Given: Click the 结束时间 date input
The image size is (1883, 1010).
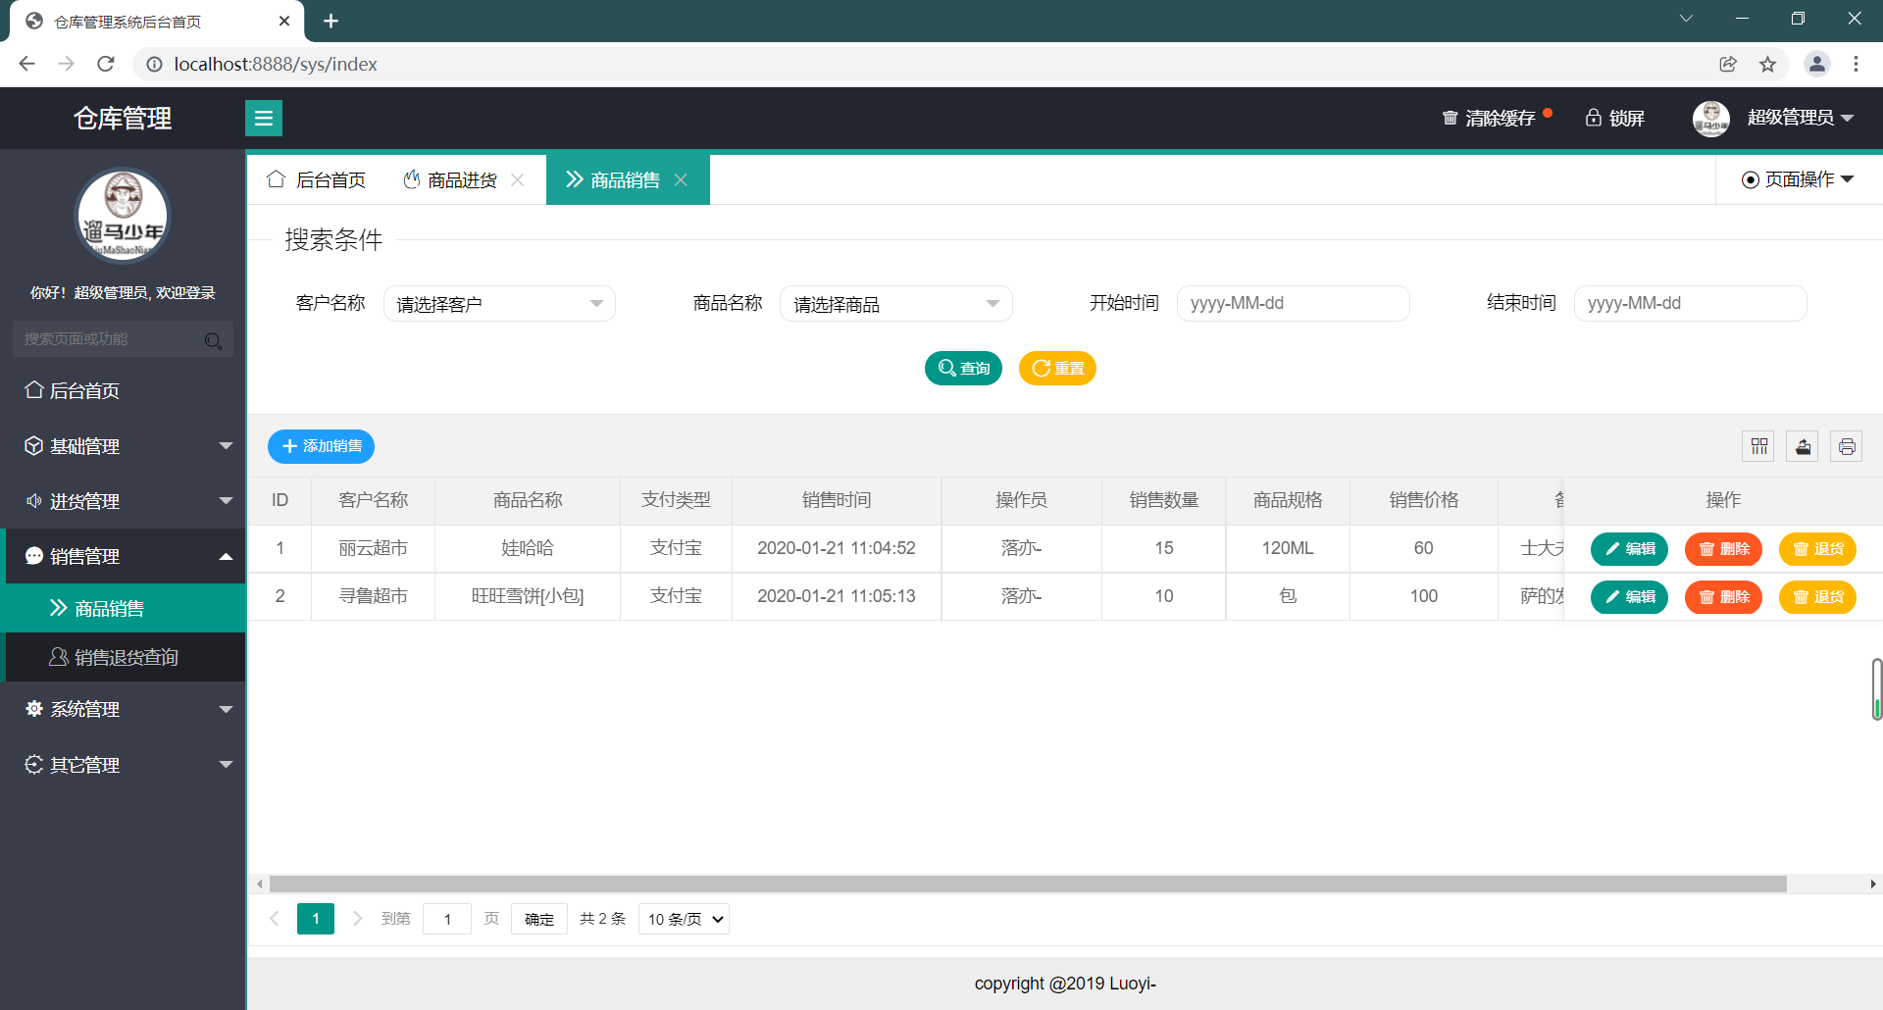Looking at the screenshot, I should (x=1690, y=303).
